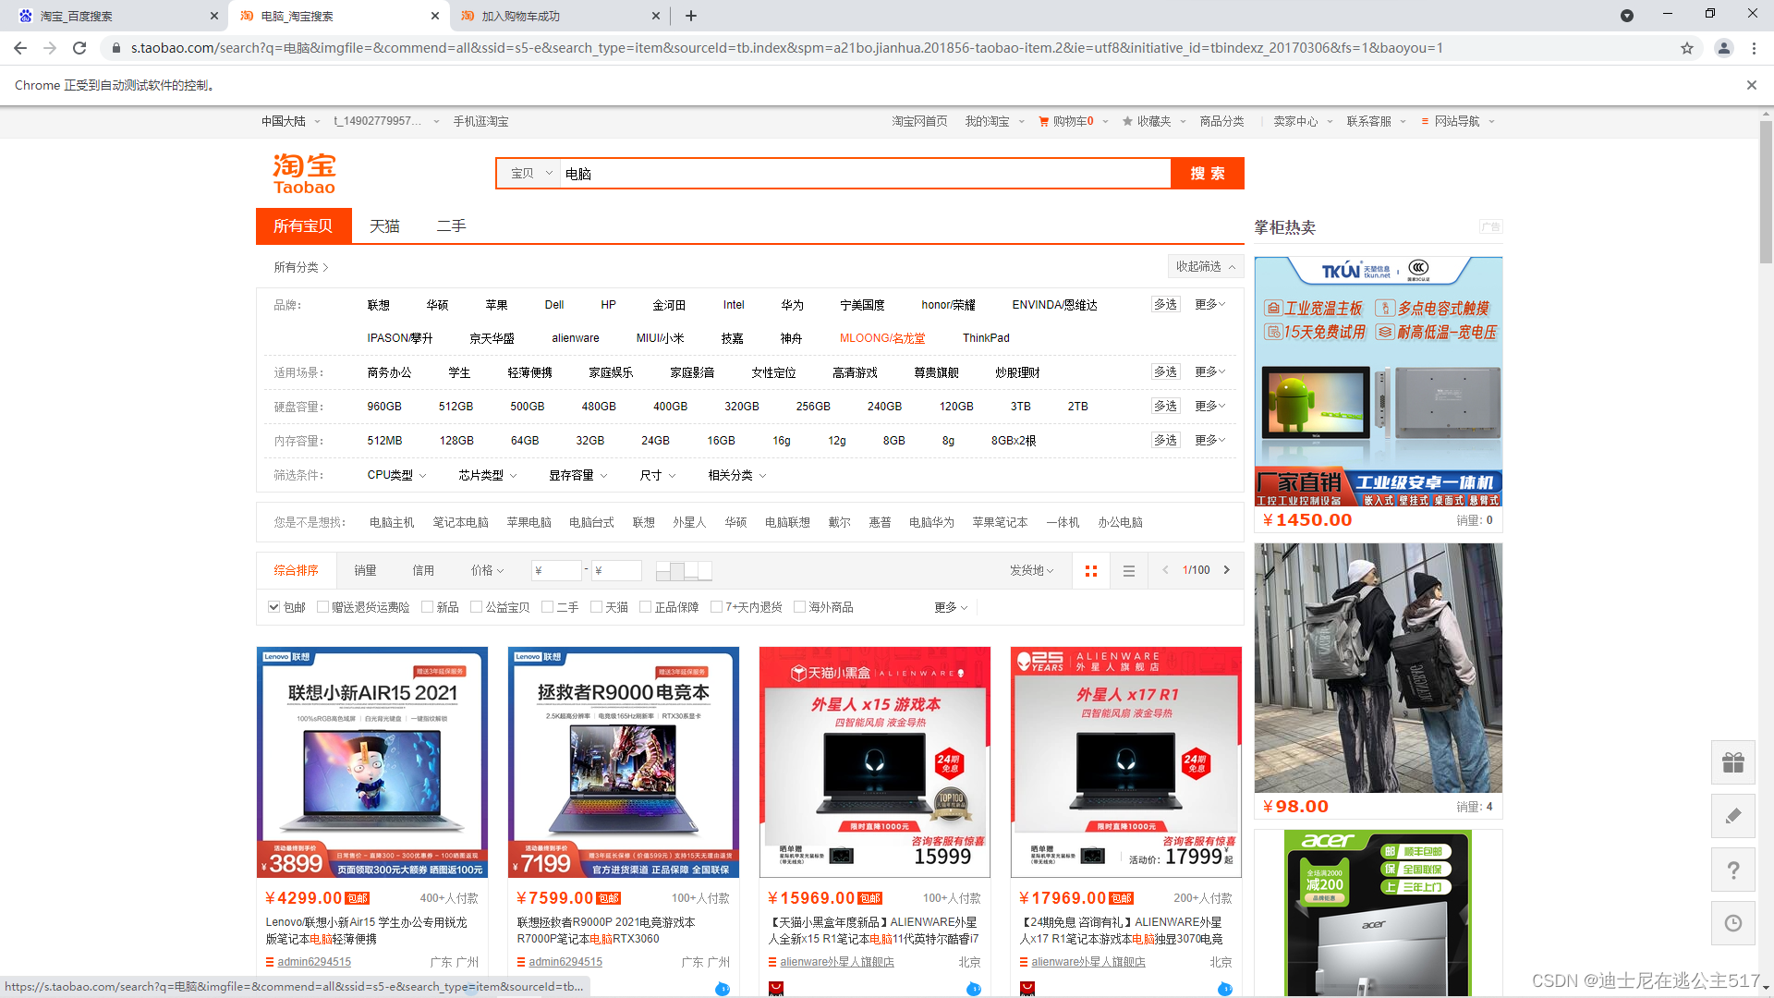
Task: Click the browser back arrow
Action: tap(20, 48)
